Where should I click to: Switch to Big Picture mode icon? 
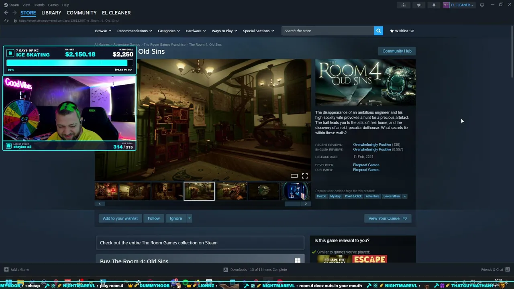pos(482,5)
